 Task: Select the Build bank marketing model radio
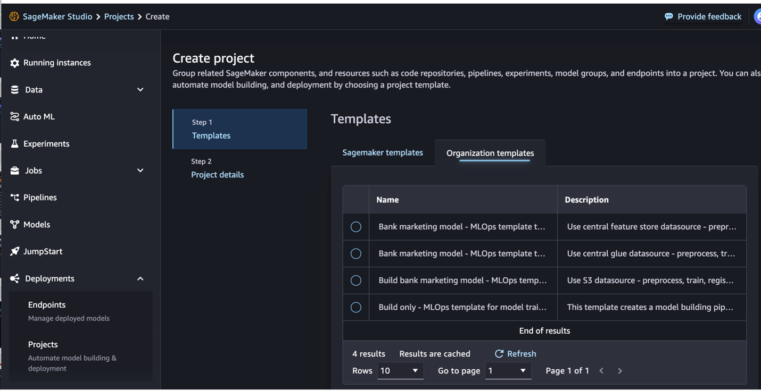click(x=356, y=280)
